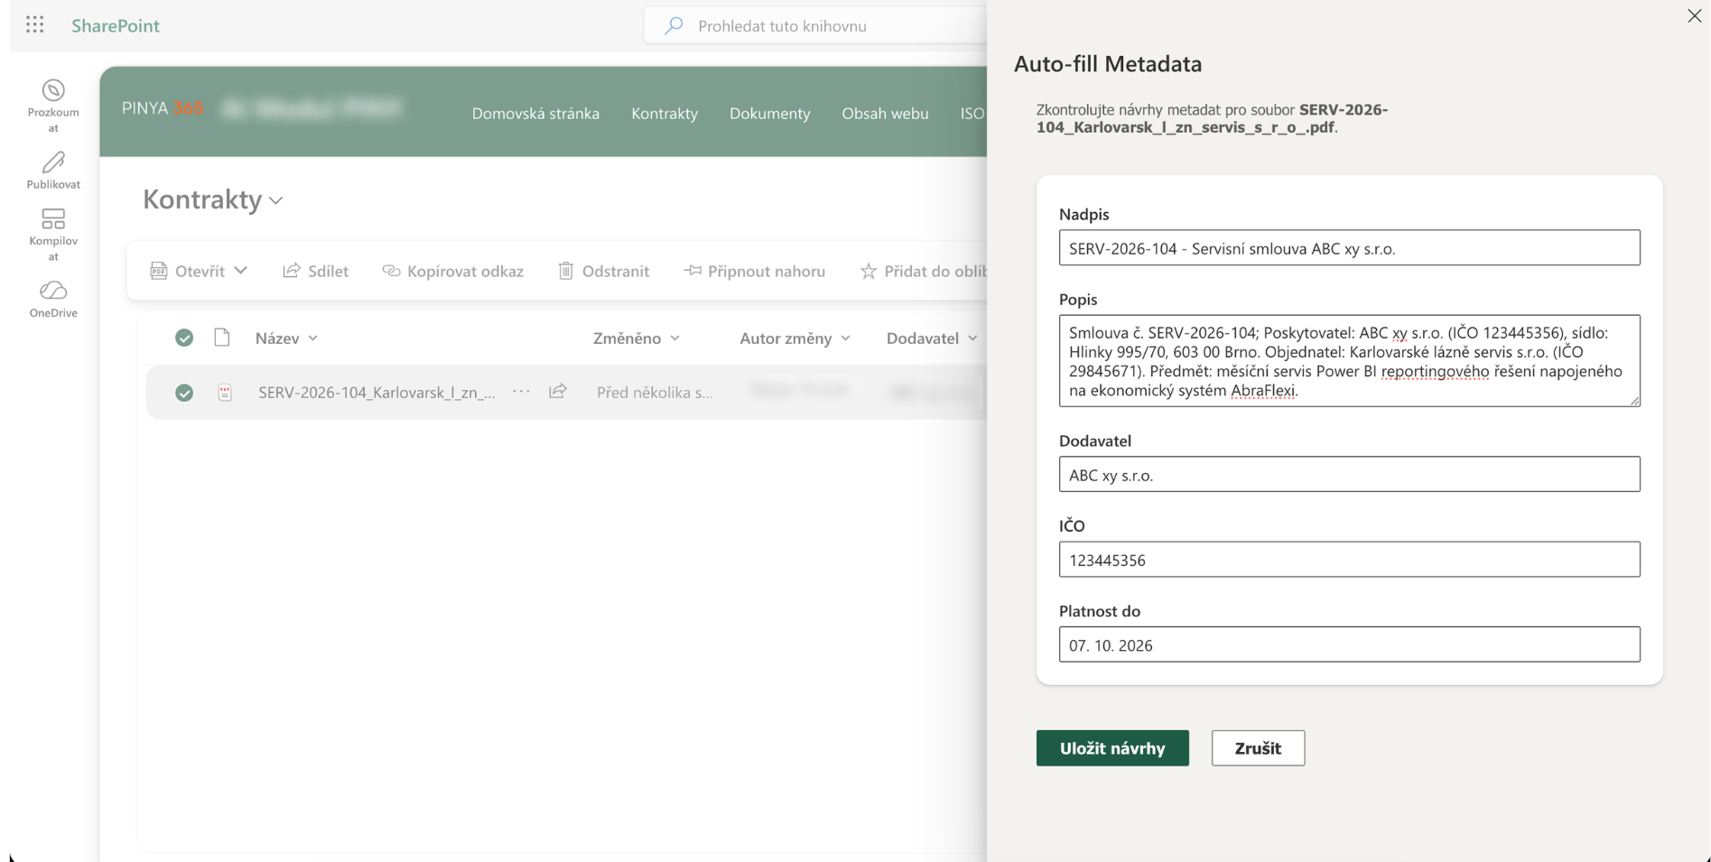This screenshot has width=1711, height=862.
Task: Click the bold file name SERV-2026-104_Karlovarsk_l_zn_servis_s_r_o_.pdf
Action: [1213, 118]
